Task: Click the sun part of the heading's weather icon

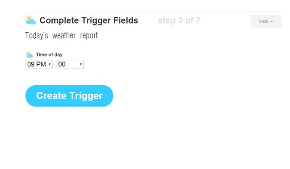Action: pyautogui.click(x=29, y=17)
